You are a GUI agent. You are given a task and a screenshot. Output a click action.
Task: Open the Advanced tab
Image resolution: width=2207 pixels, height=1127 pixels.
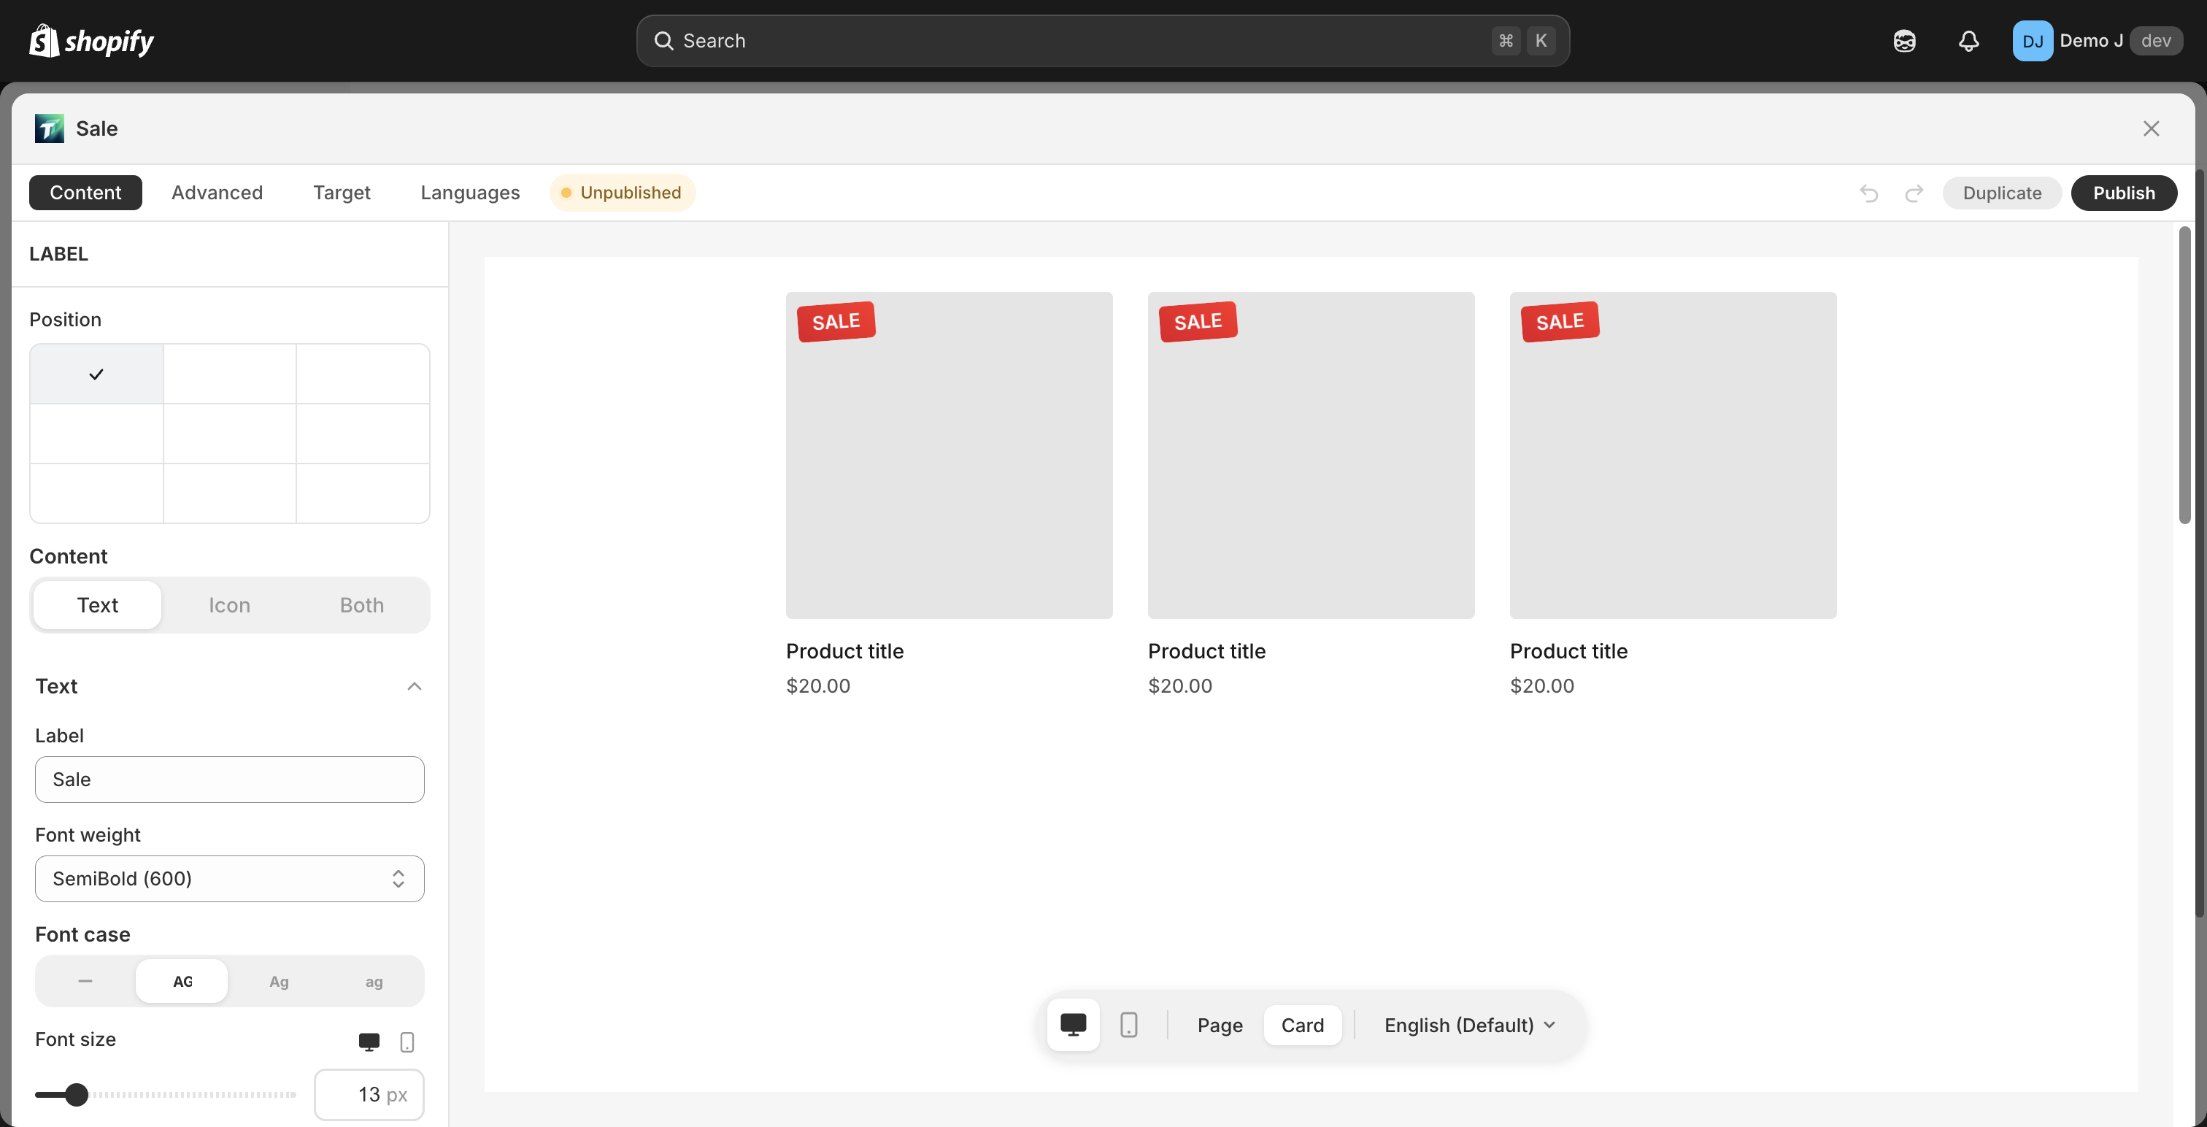(x=217, y=192)
